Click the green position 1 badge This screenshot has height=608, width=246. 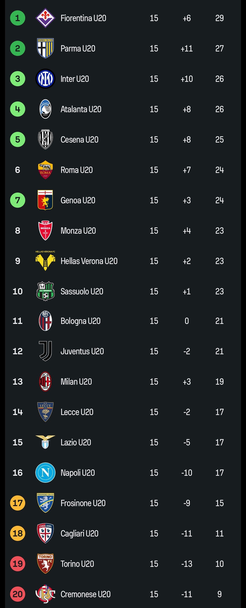(18, 18)
